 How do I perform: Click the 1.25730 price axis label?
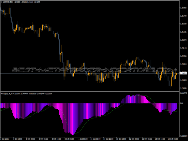click(183, 16)
